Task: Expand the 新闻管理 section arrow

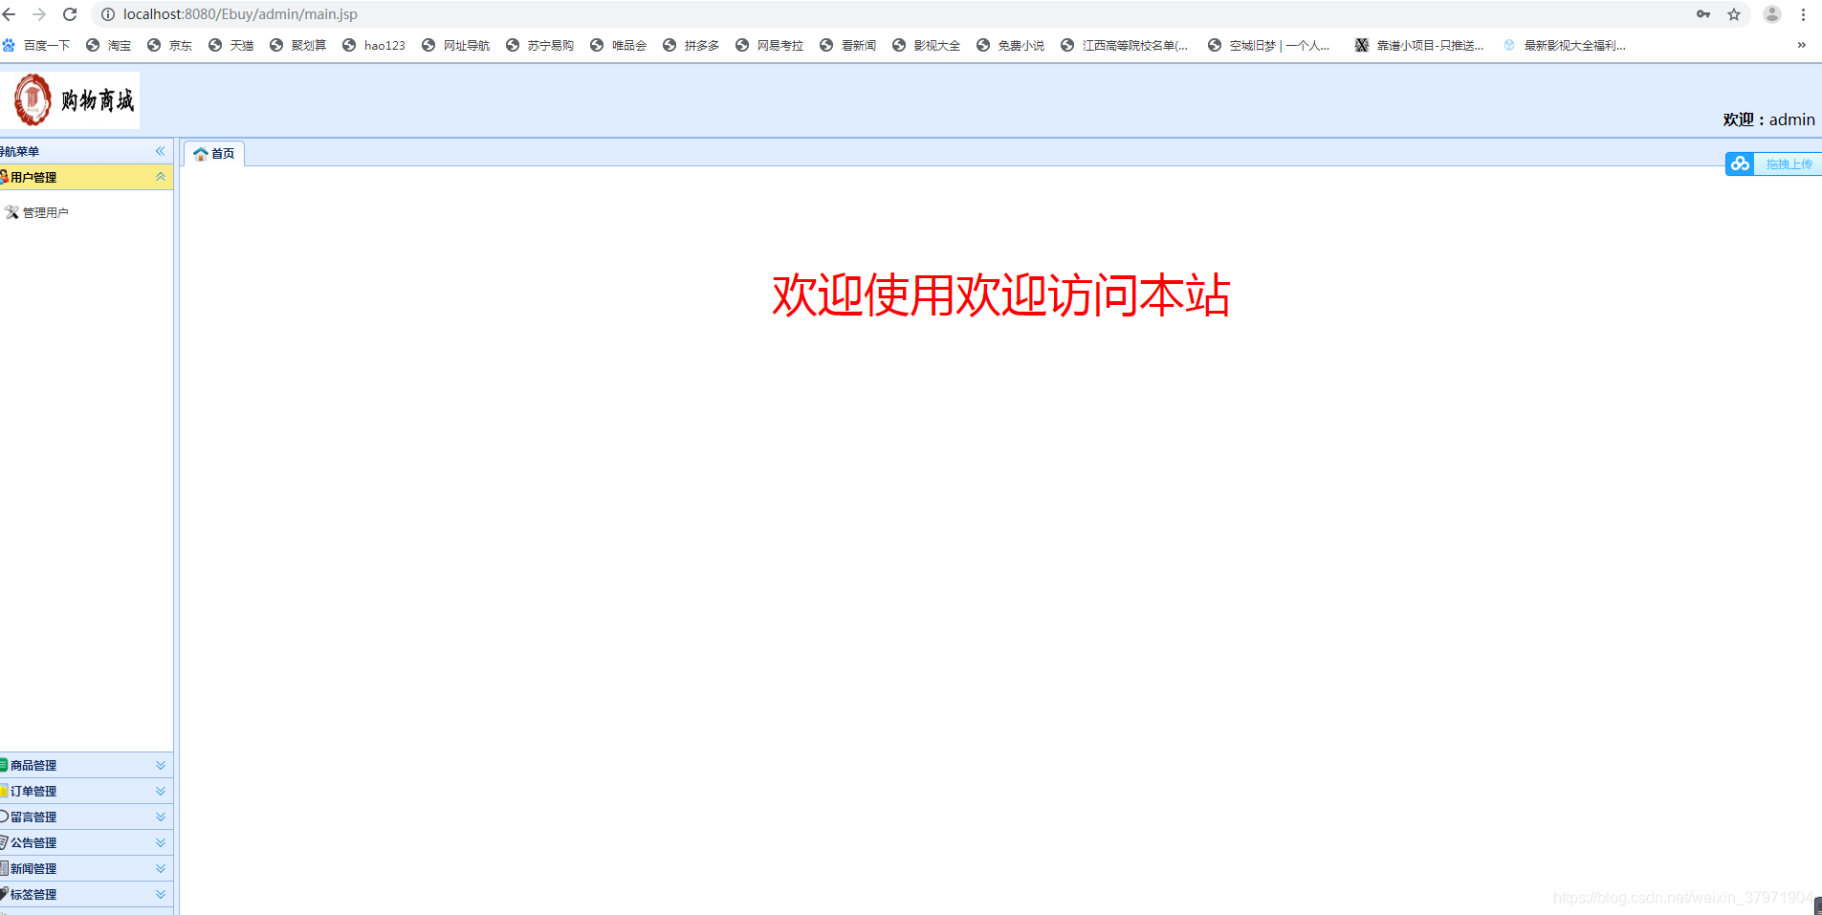Action: coord(161,868)
